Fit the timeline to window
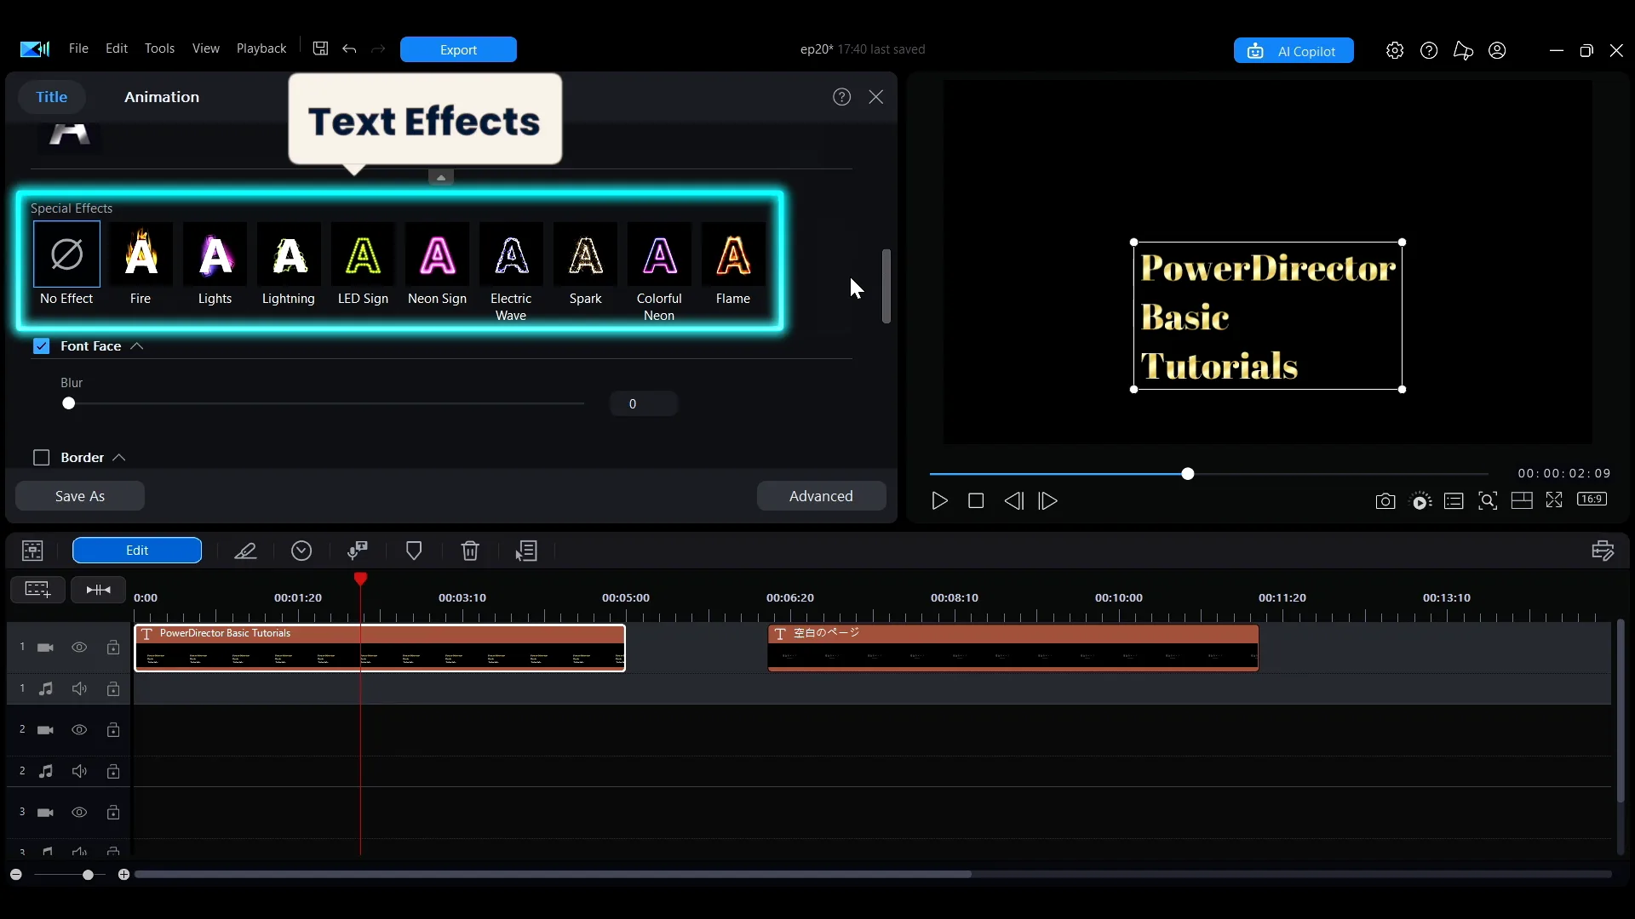 coord(98,589)
